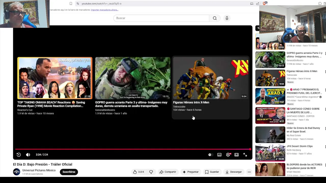The image size is (326, 183).
Task: Click the magnifier search button
Action: pyautogui.click(x=215, y=18)
